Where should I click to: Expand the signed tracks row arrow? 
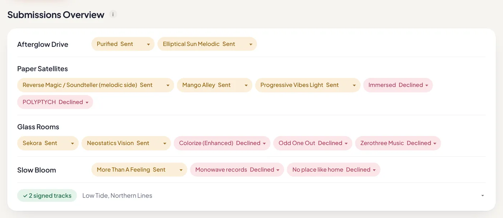point(483,195)
